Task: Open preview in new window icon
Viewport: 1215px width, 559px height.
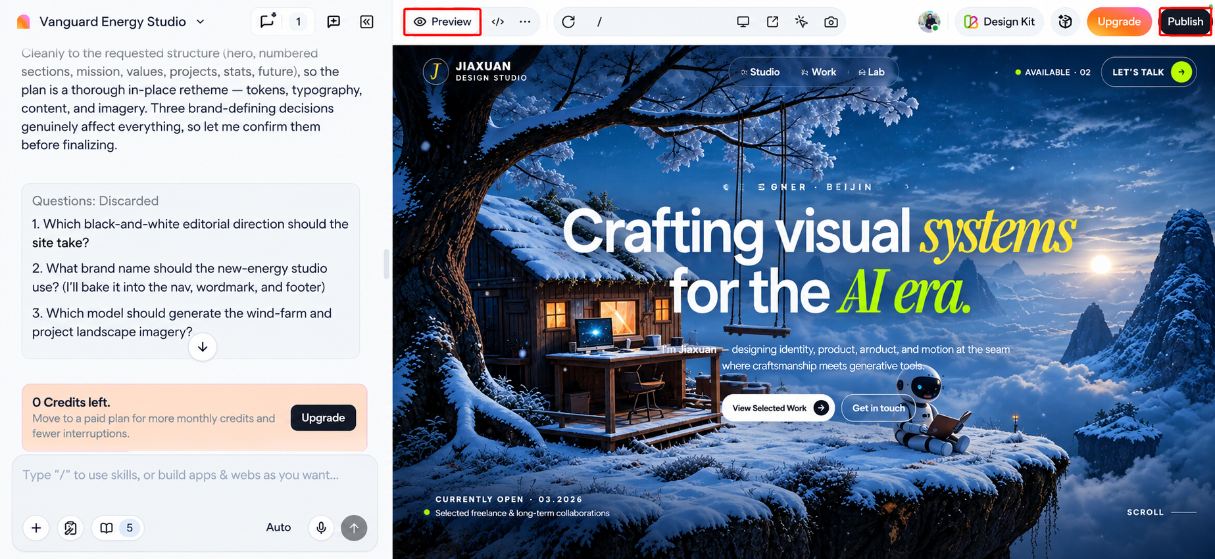Action: pyautogui.click(x=772, y=22)
